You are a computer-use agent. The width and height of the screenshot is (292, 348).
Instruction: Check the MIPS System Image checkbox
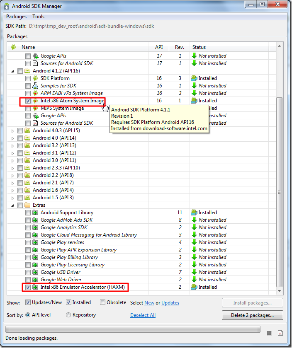click(28, 109)
